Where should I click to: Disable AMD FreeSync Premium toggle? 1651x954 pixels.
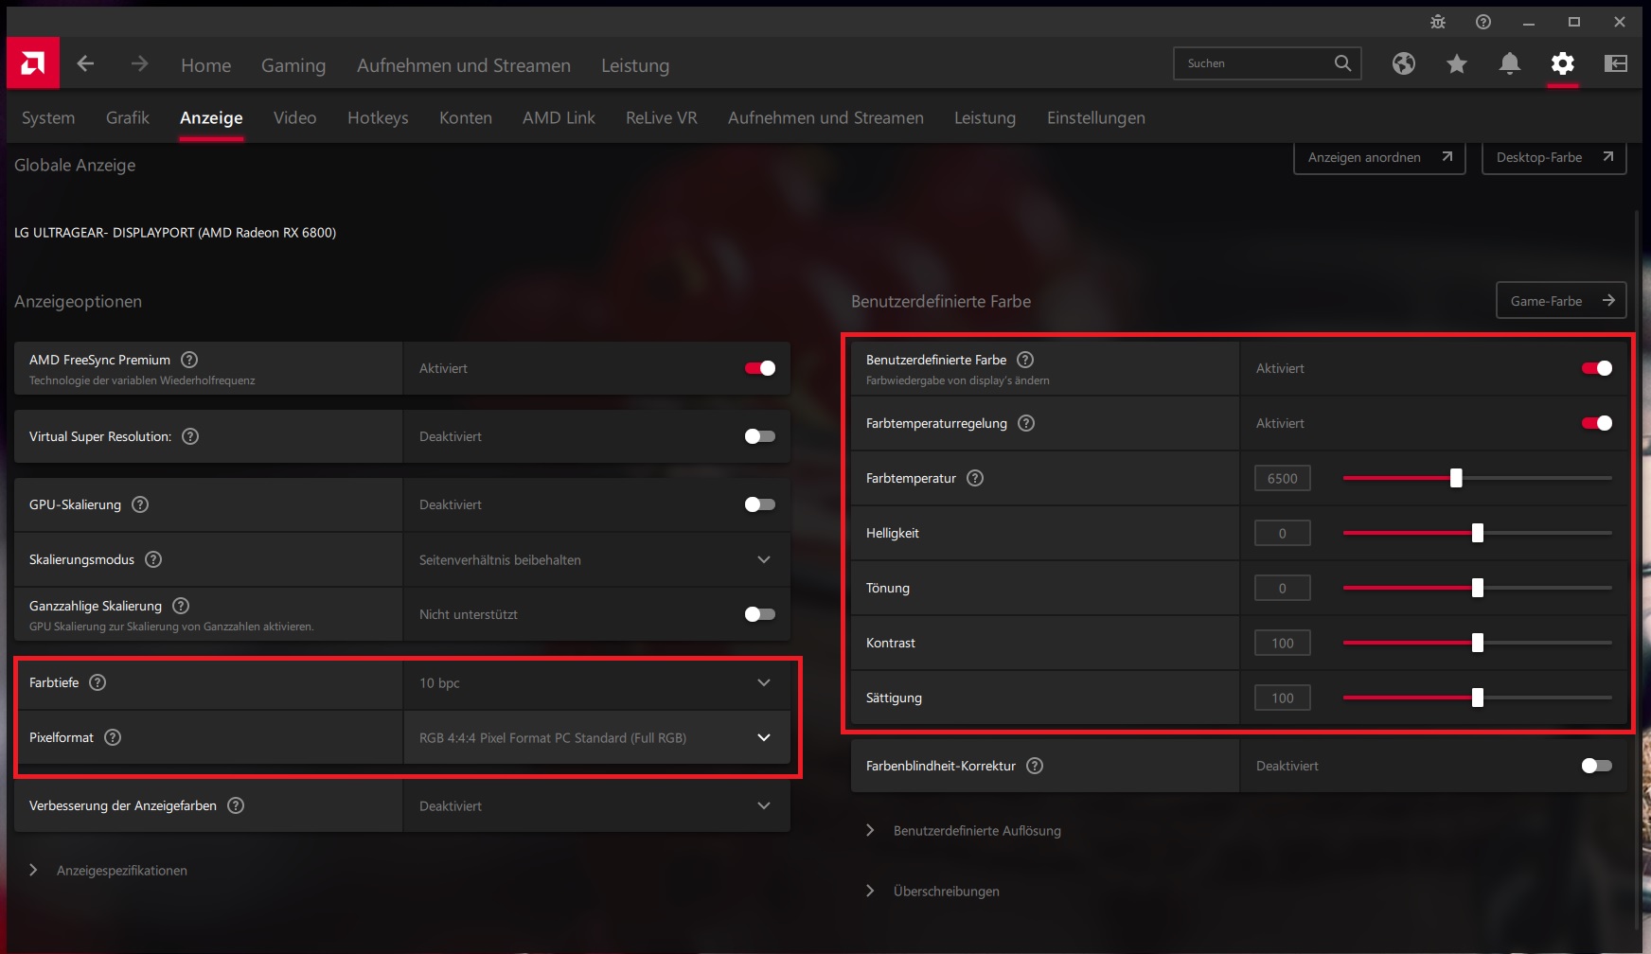tap(760, 368)
